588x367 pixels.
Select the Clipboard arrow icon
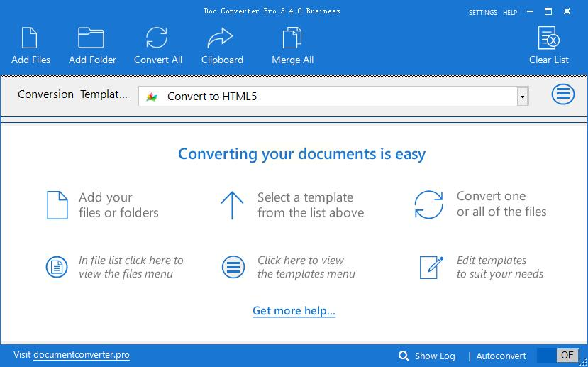(220, 38)
